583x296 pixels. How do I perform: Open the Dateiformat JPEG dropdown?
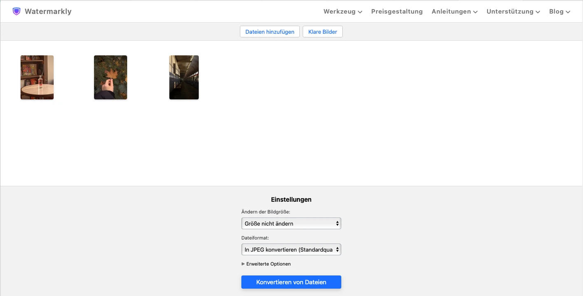tap(291, 250)
